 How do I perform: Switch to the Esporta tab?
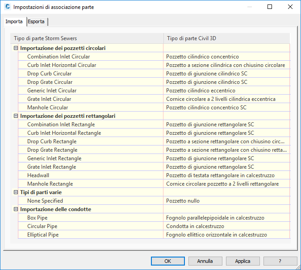36,21
